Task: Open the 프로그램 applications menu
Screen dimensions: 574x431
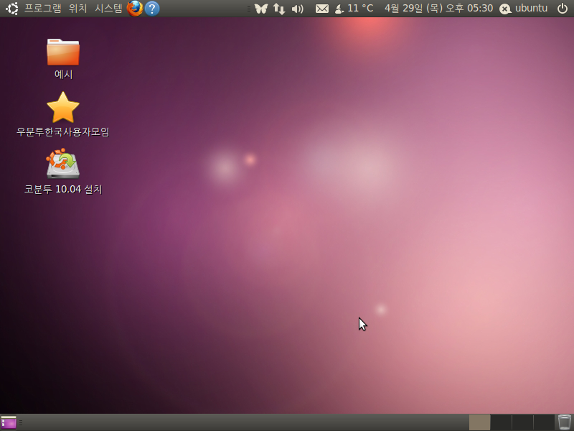Action: click(42, 9)
